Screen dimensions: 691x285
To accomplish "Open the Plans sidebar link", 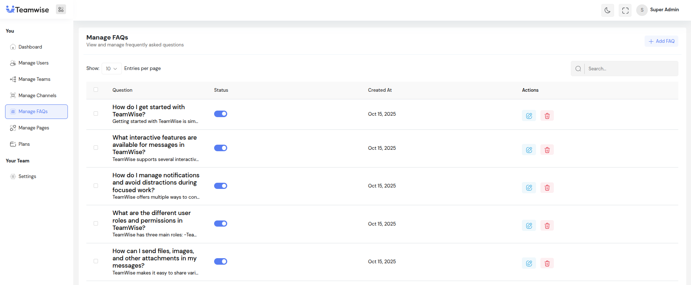I will [x=24, y=144].
